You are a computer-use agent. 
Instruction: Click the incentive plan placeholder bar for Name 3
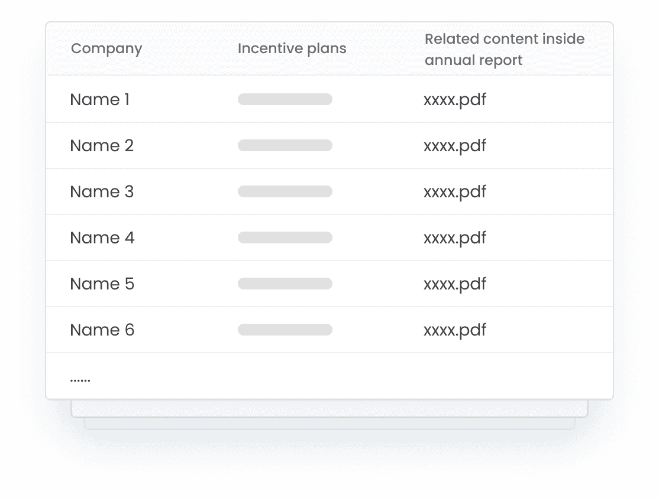tap(285, 191)
